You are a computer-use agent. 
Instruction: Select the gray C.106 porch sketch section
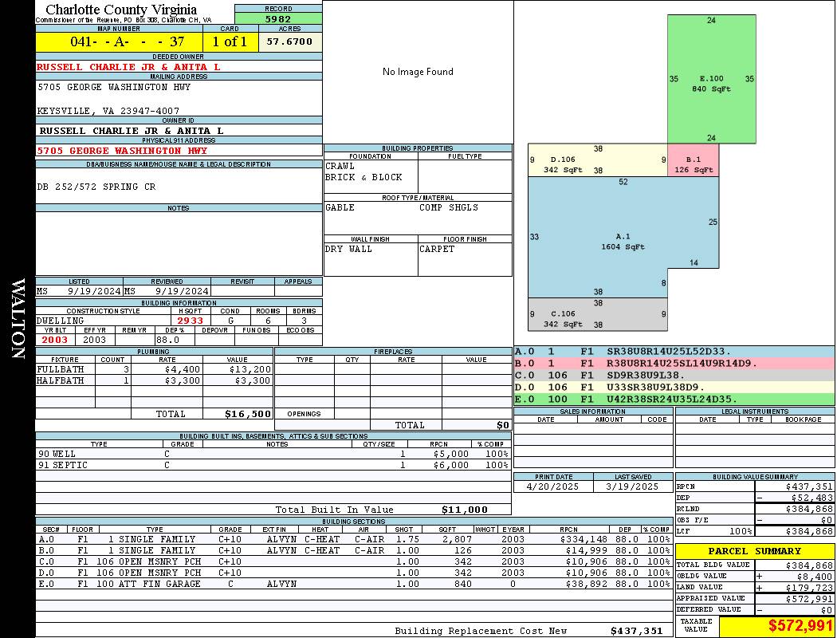(598, 314)
